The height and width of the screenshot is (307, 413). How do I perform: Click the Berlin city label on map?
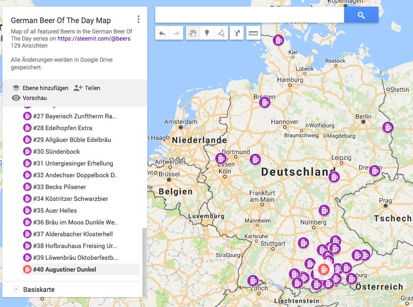pos(363,116)
